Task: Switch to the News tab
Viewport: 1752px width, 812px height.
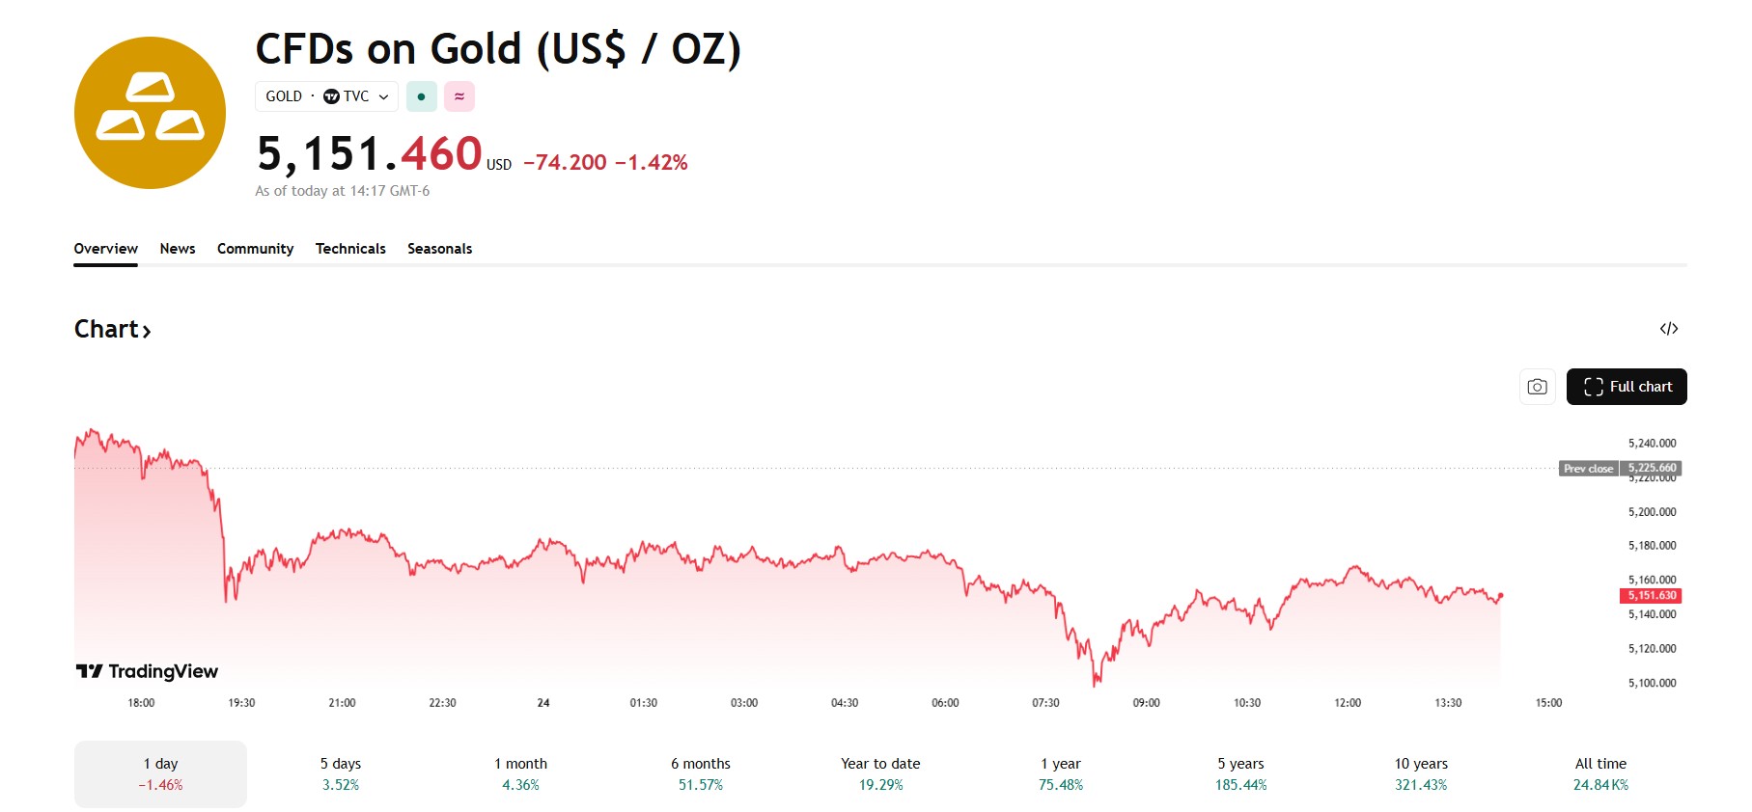Action: 178,249
